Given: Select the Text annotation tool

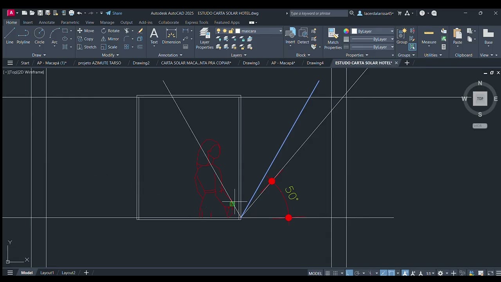Looking at the screenshot, I should pos(154,36).
